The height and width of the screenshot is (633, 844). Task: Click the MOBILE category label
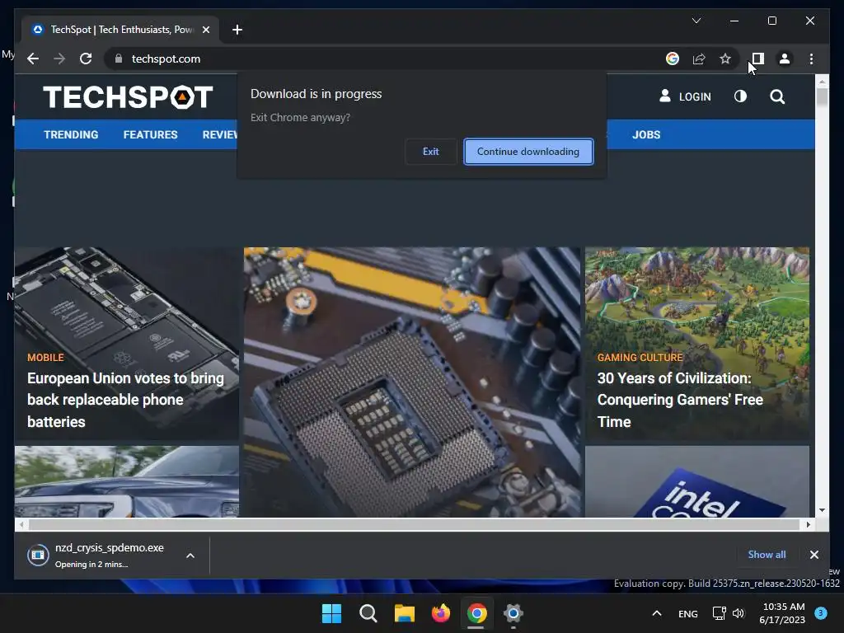point(46,358)
